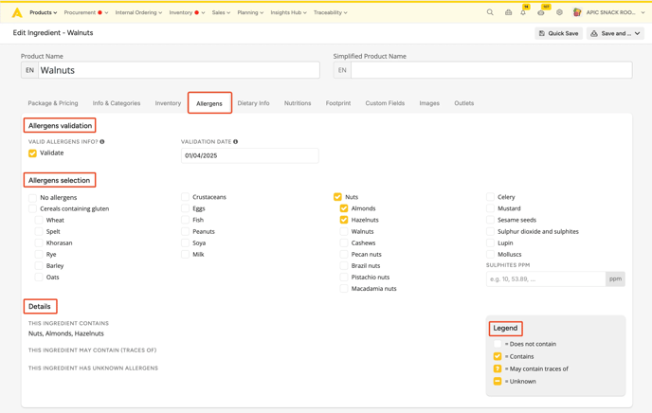Image resolution: width=652 pixels, height=413 pixels.
Task: Click the Valid Allergens Info tooltip icon
Action: (x=102, y=142)
